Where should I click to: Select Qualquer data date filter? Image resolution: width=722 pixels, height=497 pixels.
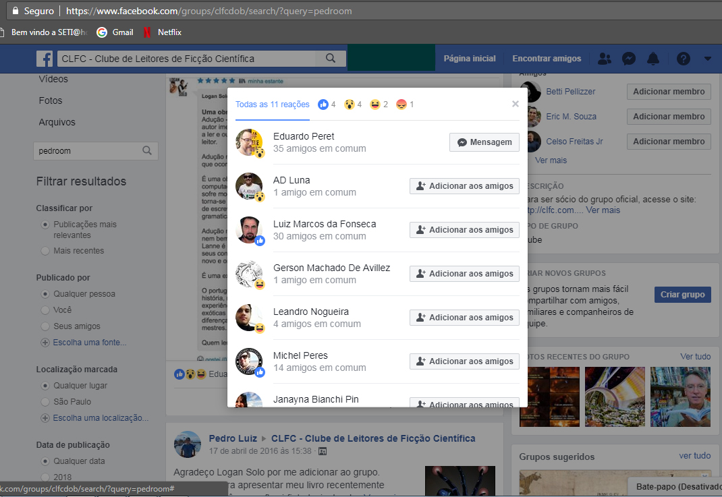[x=45, y=461]
